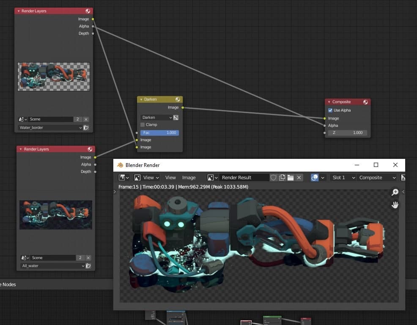Maximize the Blender Render window
Screen dimensions: 417x325
tap(376, 165)
